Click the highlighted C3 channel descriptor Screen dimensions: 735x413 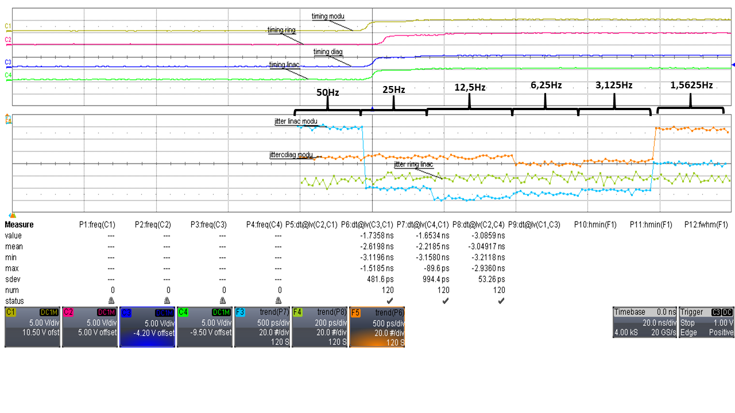pyautogui.click(x=147, y=326)
